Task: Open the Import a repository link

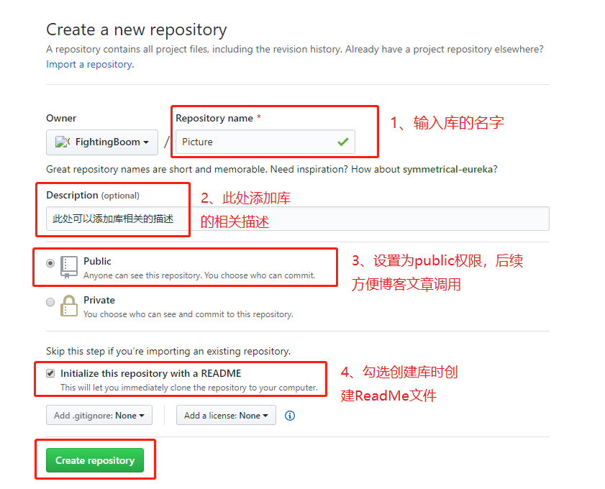Action: click(91, 65)
